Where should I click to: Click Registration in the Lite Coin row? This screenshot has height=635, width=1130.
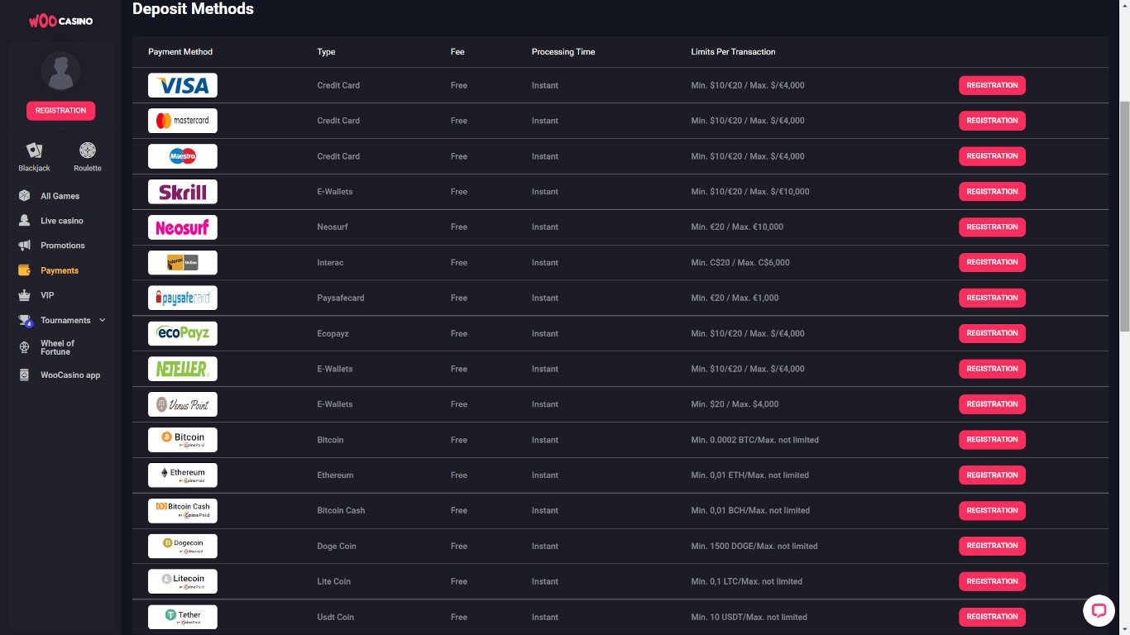pos(992,581)
